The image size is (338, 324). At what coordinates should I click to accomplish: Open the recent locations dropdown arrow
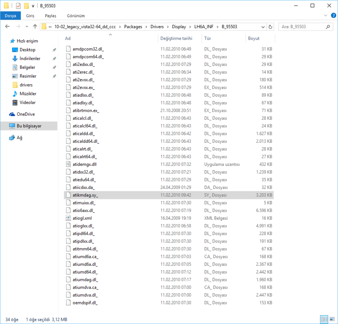[x=27, y=27]
